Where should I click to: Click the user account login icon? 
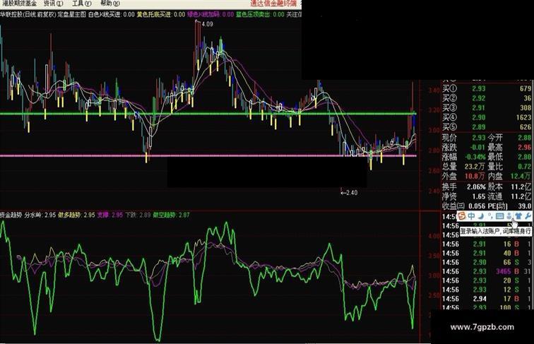pyautogui.click(x=509, y=215)
